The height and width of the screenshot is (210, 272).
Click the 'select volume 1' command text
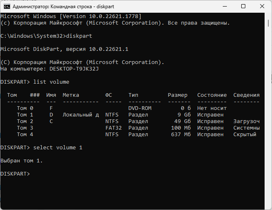58,148
